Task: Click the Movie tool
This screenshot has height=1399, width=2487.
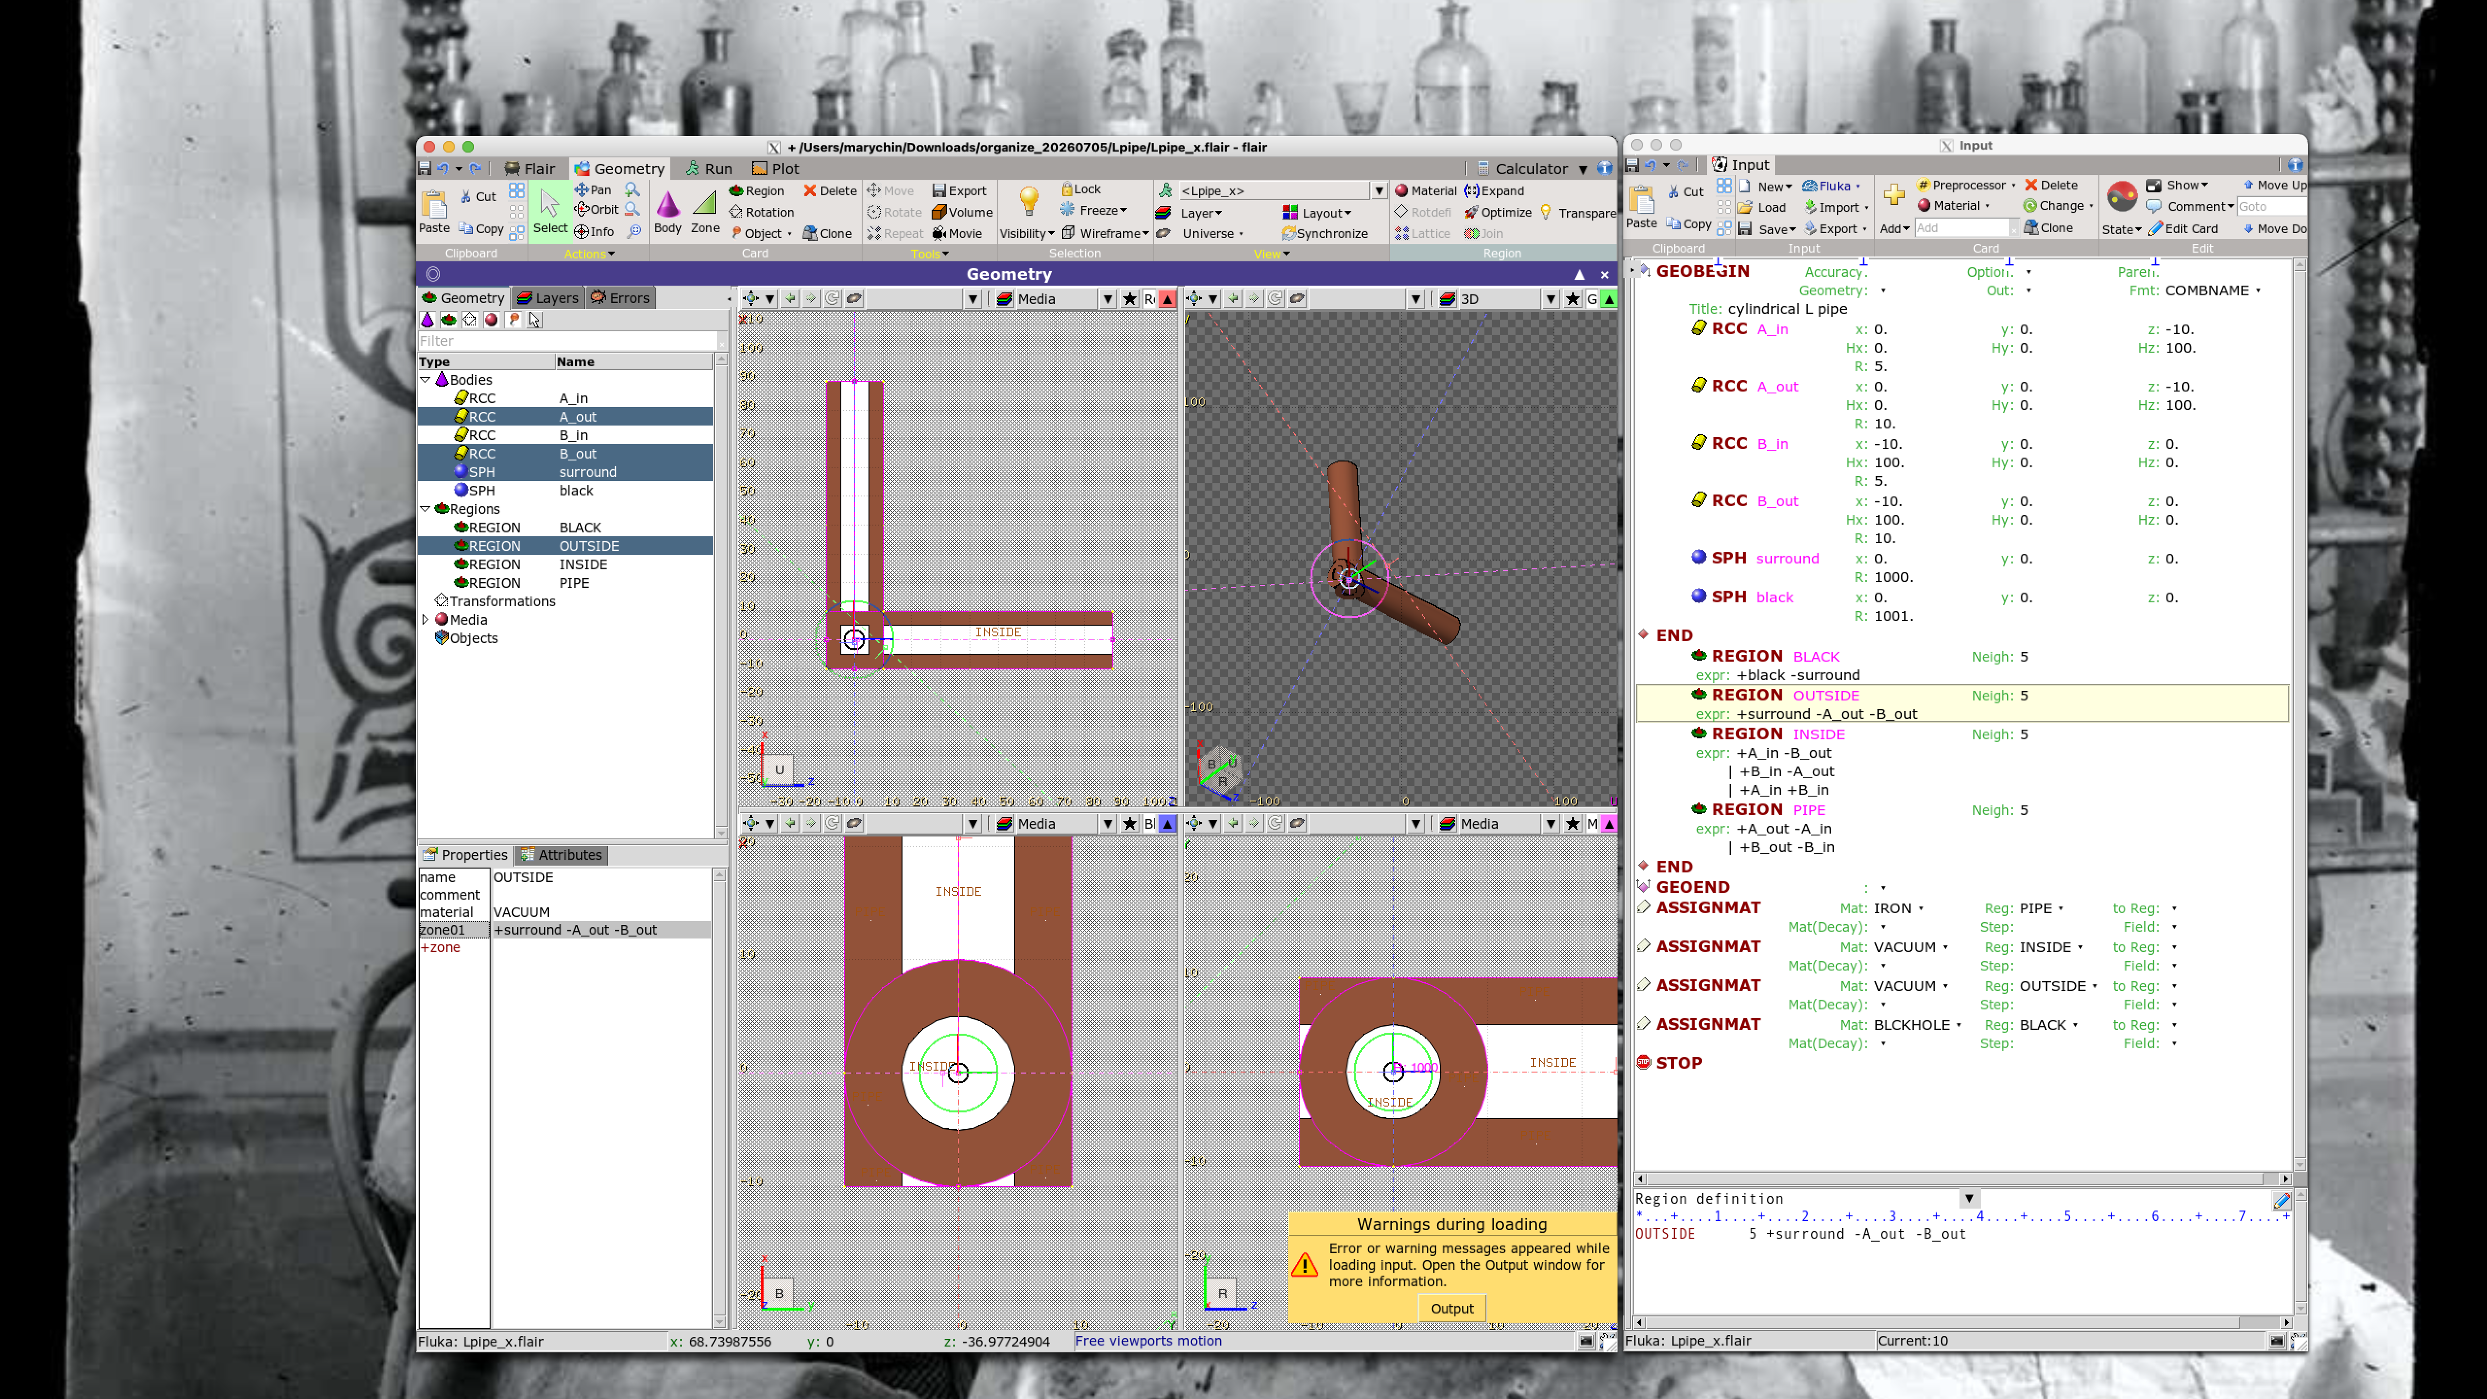Action: 957,234
